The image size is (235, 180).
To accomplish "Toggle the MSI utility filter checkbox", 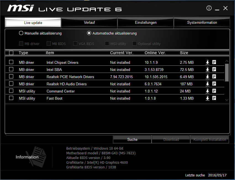I will [107, 44].
